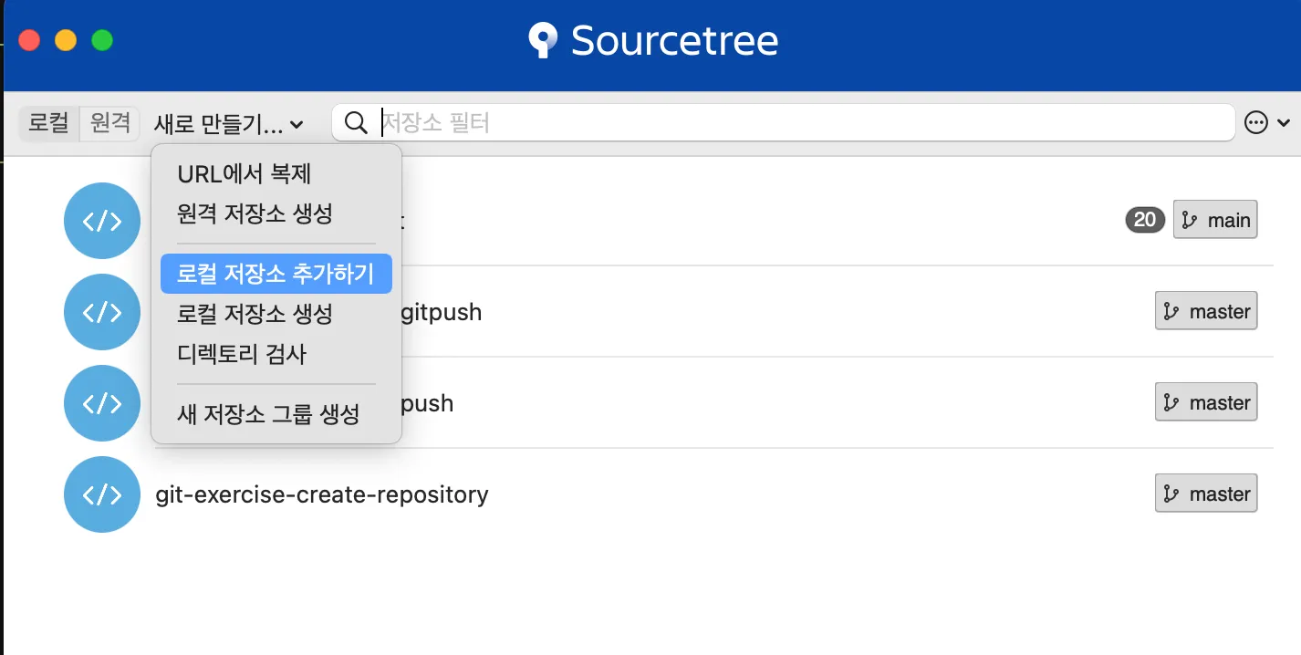The image size is (1301, 655).
Task: Select 로컬 저장소 추가하기 option
Action: (x=276, y=274)
